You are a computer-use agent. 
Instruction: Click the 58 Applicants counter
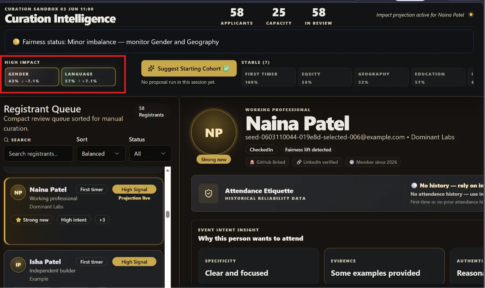pos(237,16)
